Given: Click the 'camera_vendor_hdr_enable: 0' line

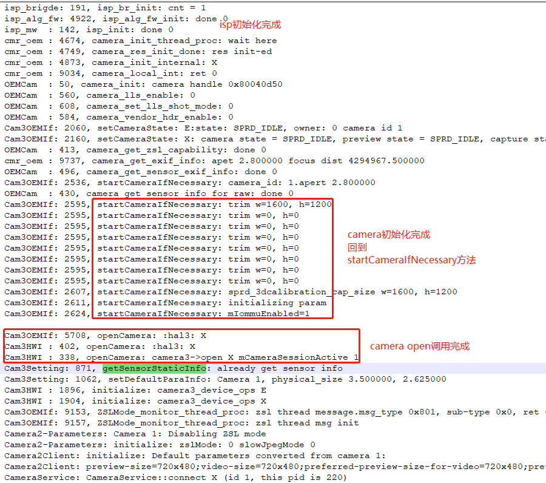Looking at the screenshot, I should pos(119,117).
